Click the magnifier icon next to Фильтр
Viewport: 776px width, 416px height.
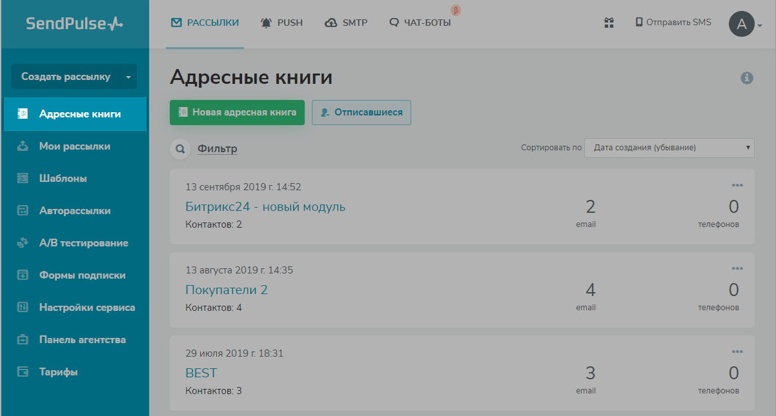pyautogui.click(x=179, y=149)
